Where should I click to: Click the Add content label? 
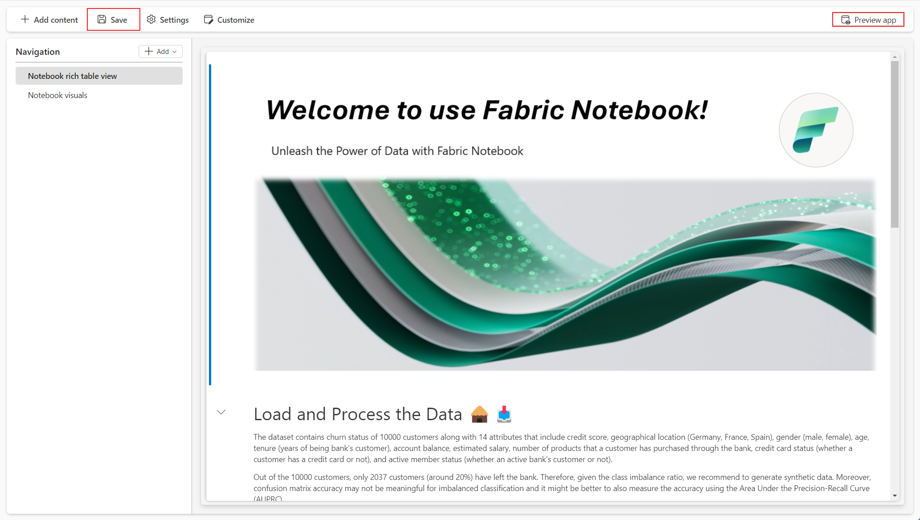56,20
